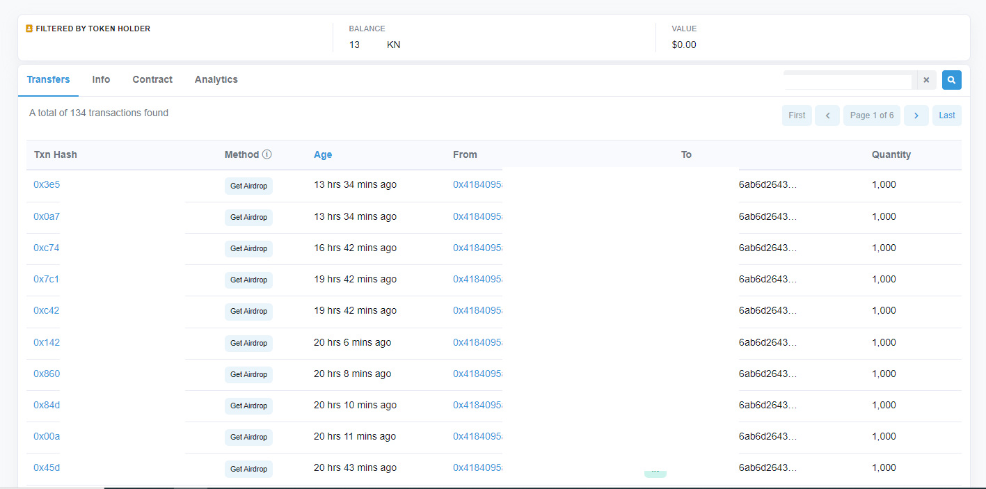Switch to the Info tab

click(101, 79)
